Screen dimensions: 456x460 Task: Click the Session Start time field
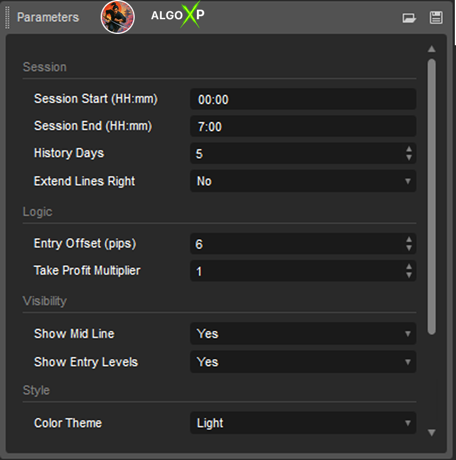click(x=303, y=100)
